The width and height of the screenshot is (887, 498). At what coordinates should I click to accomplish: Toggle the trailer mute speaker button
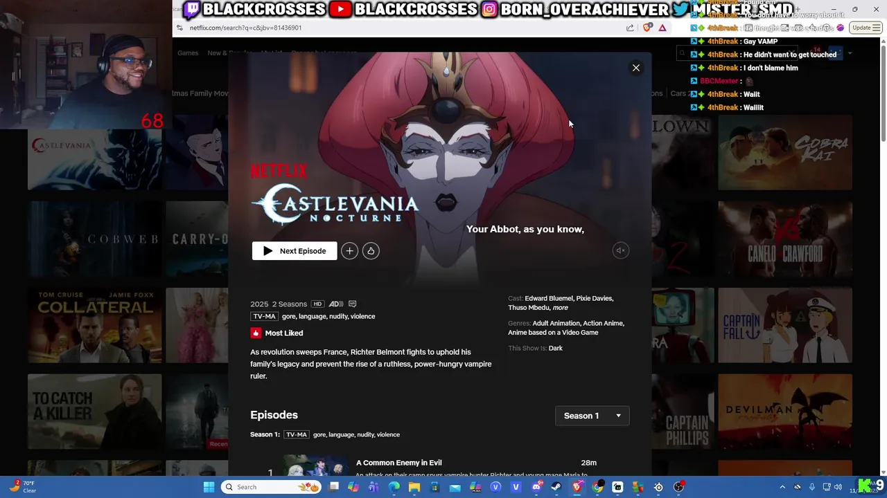pyautogui.click(x=621, y=250)
